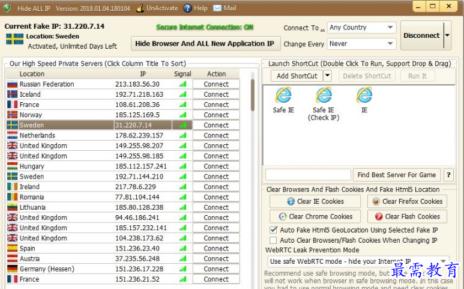Select Austria server IP 37.235.56.248

click(137, 258)
